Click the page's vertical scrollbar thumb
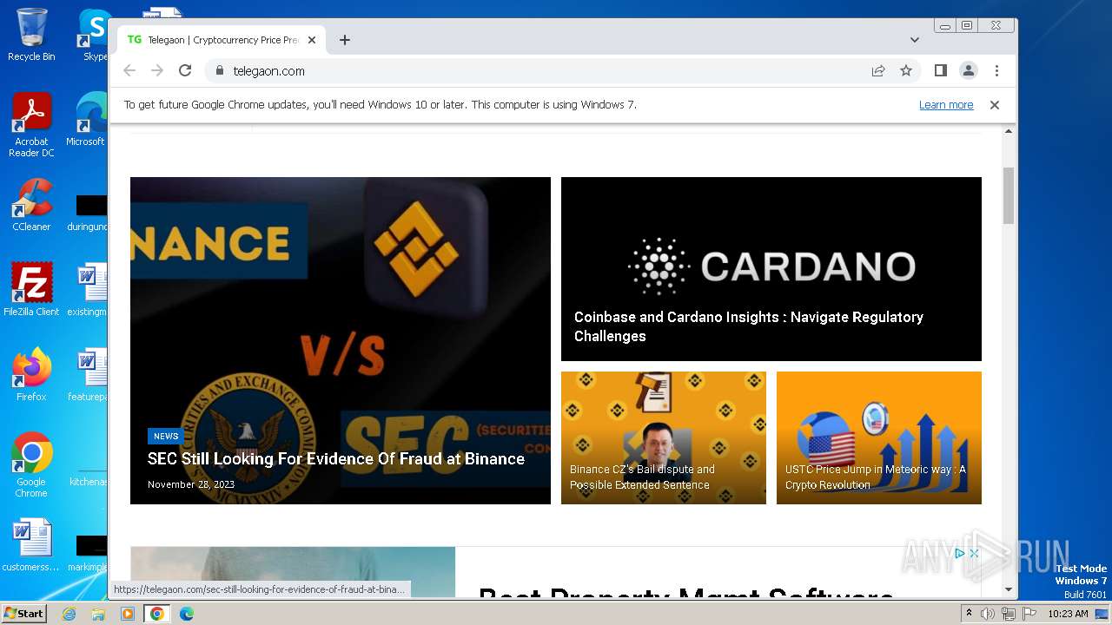The height and width of the screenshot is (625, 1112). [x=1009, y=195]
